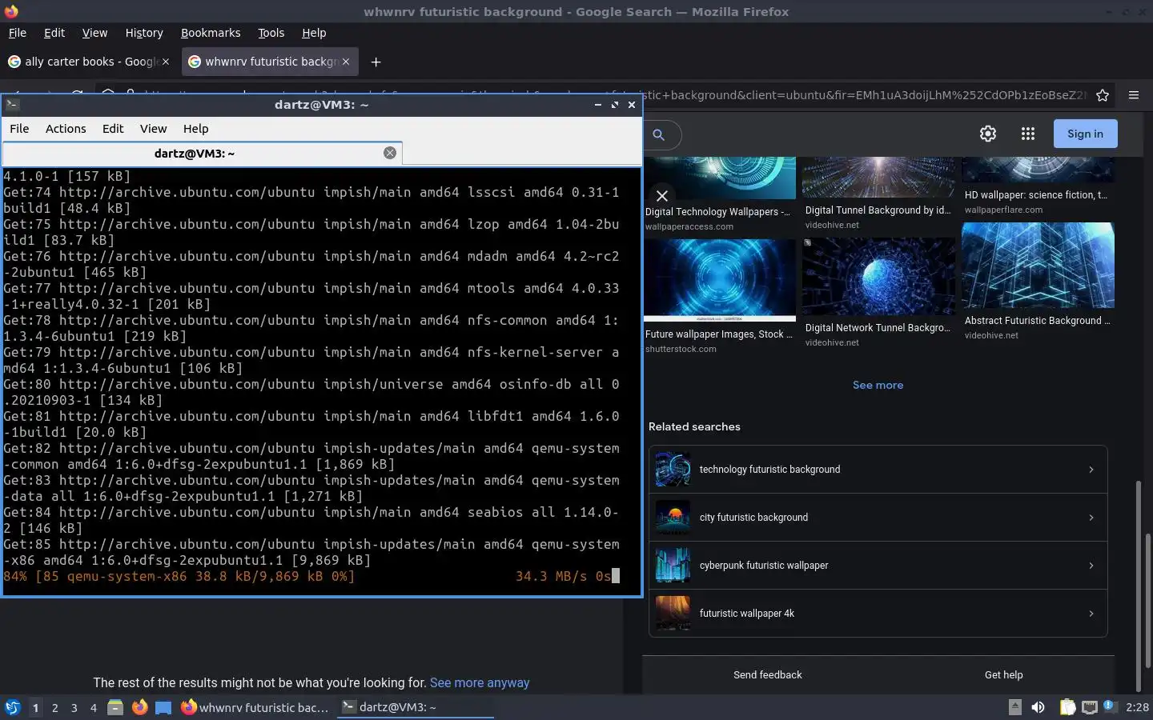This screenshot has width=1153, height=720.
Task: Open the Firefox File menu
Action: [17, 33]
